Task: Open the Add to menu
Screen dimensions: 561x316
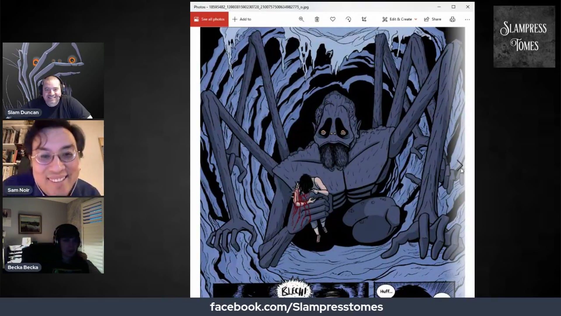Action: tap(242, 19)
